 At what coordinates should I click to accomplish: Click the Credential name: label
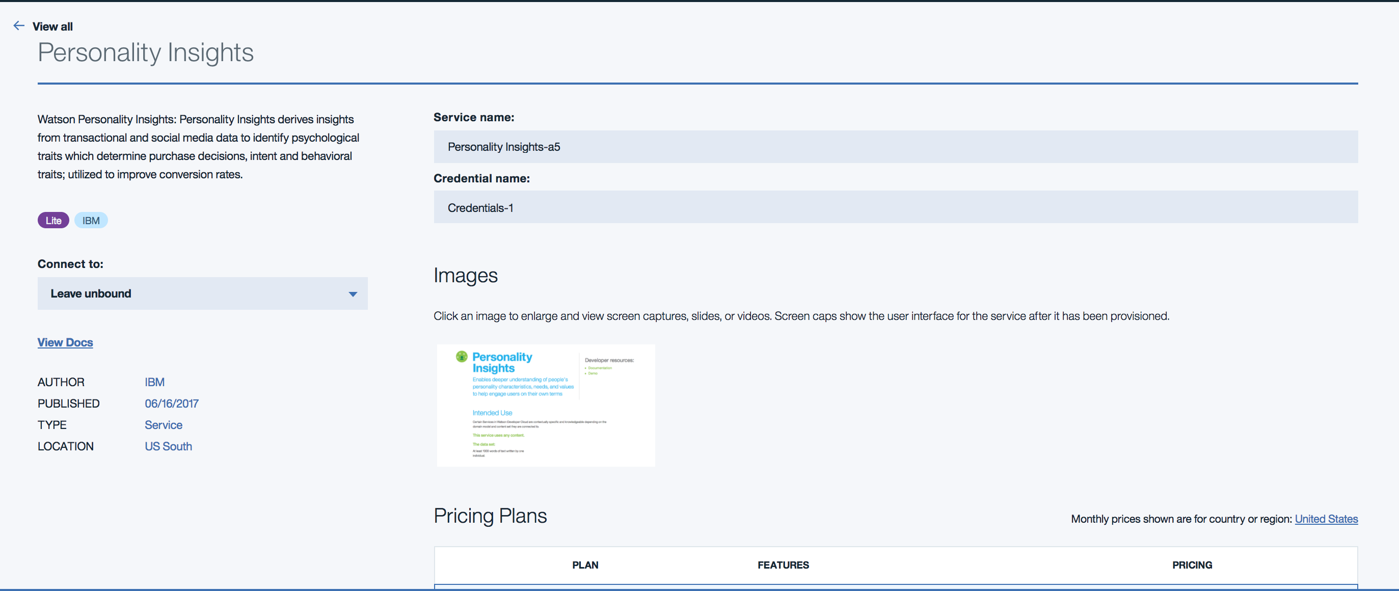click(481, 178)
